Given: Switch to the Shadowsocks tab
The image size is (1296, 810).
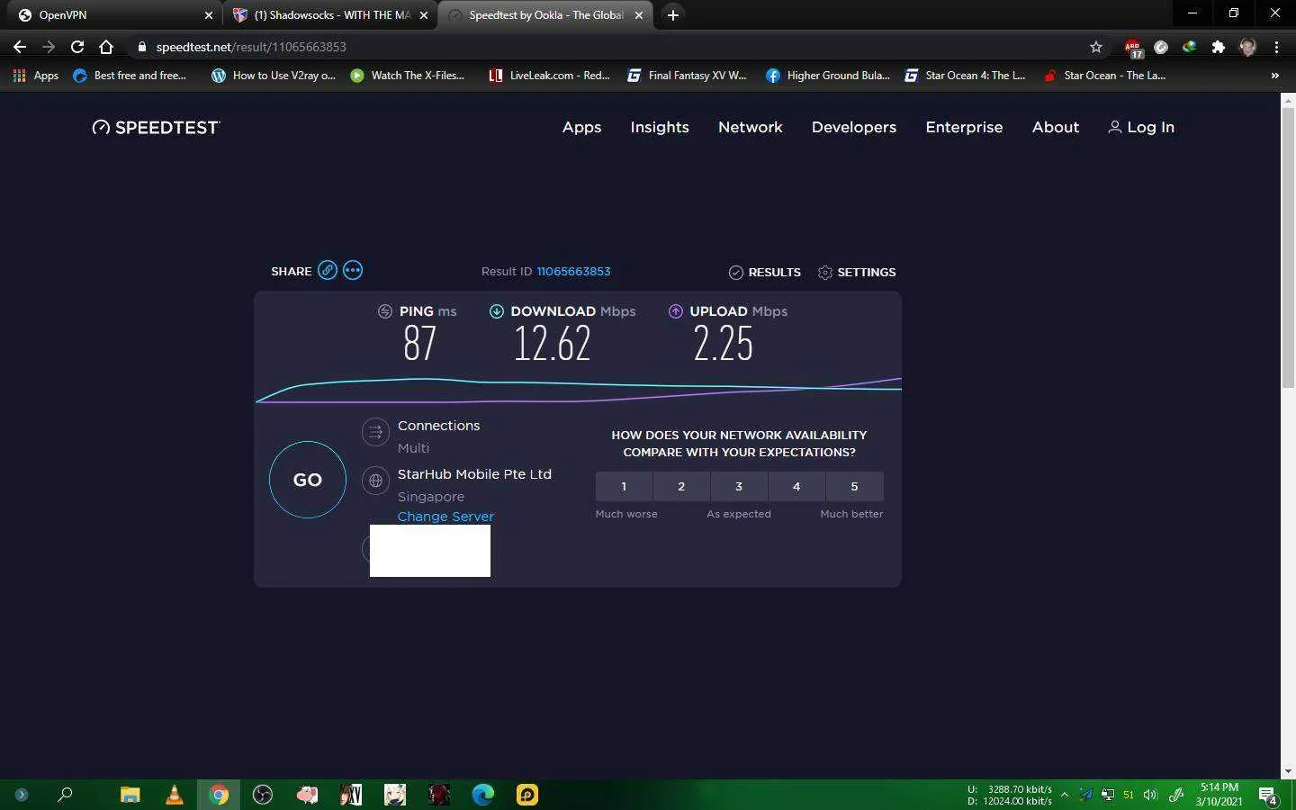Looking at the screenshot, I should pos(328,15).
